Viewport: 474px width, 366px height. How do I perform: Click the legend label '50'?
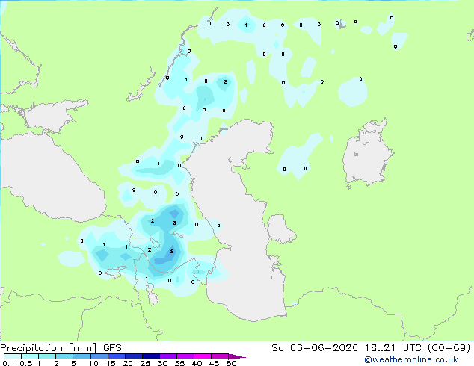(x=231, y=363)
